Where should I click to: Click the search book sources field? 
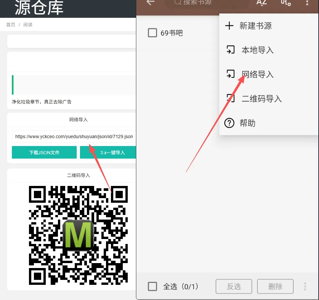(x=207, y=3)
